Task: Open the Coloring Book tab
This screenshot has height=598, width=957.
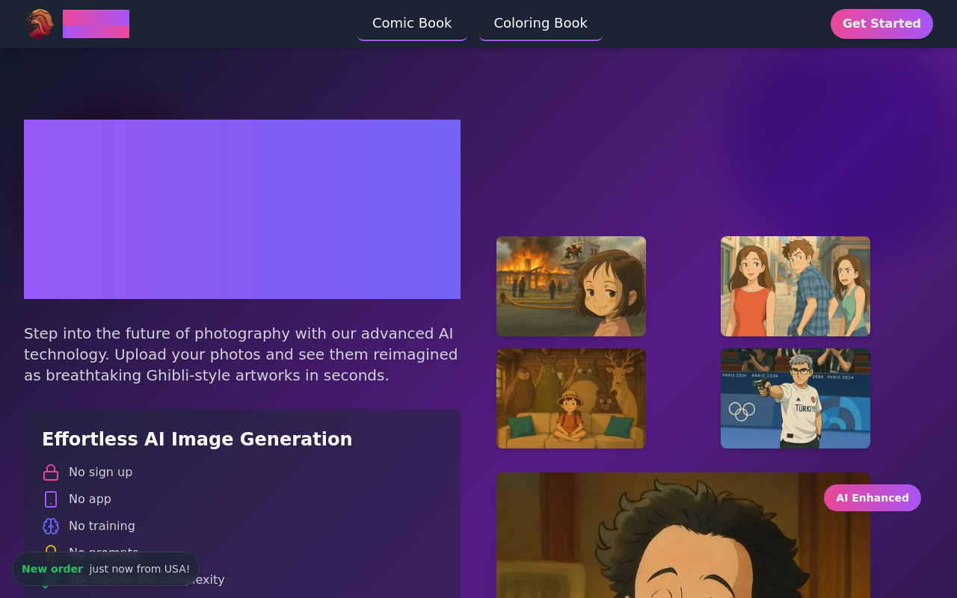Action: click(541, 23)
